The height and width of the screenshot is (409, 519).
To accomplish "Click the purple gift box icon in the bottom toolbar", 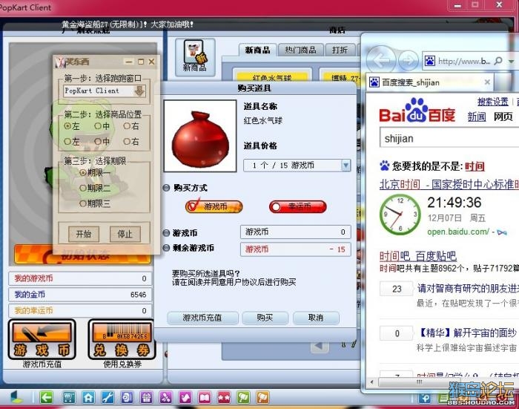I will tap(146, 397).
